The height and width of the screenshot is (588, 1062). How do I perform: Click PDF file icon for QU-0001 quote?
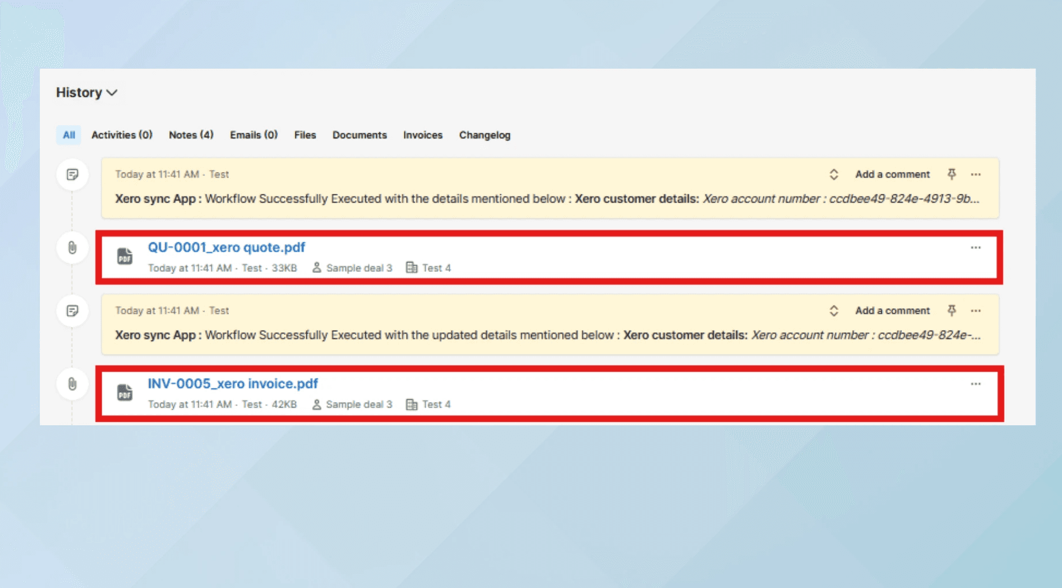[x=125, y=256]
